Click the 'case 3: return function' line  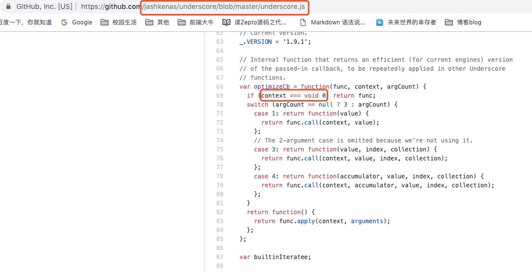345,149
